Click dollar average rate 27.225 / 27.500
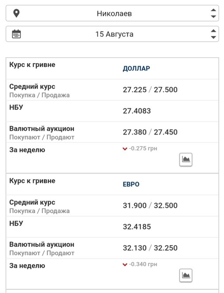Screen dimensions: 224x293 click(x=150, y=90)
